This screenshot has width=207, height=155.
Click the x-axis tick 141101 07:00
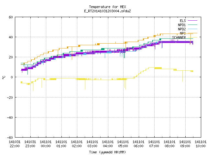tap(154, 144)
